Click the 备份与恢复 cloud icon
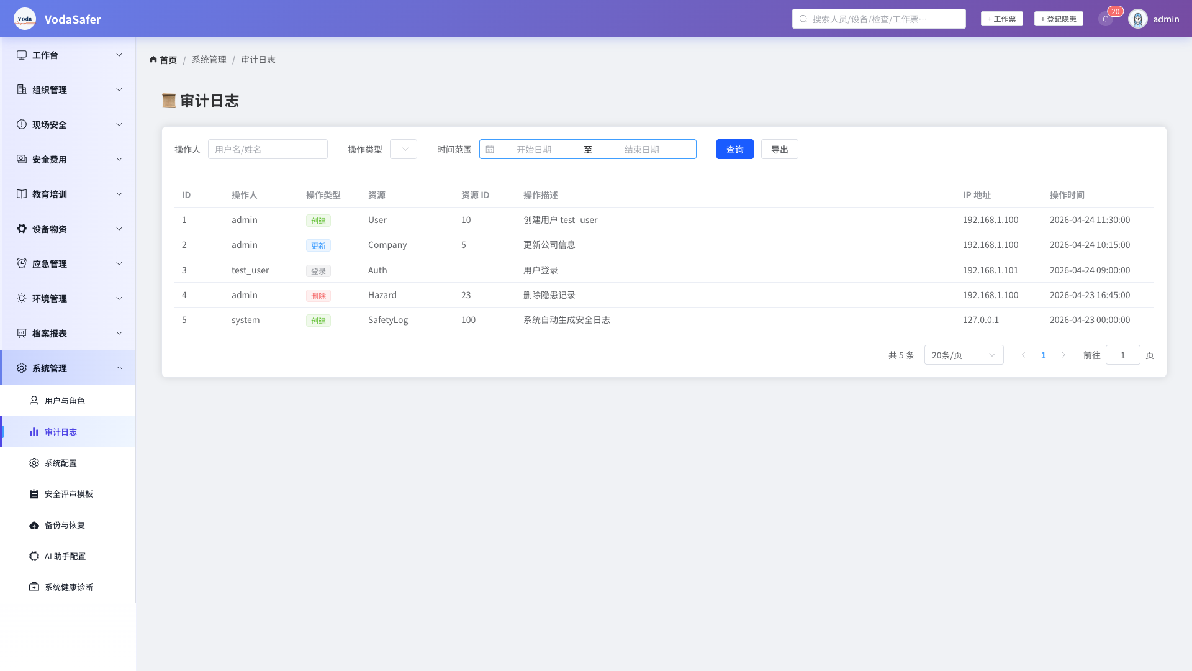1192x671 pixels. click(x=34, y=525)
